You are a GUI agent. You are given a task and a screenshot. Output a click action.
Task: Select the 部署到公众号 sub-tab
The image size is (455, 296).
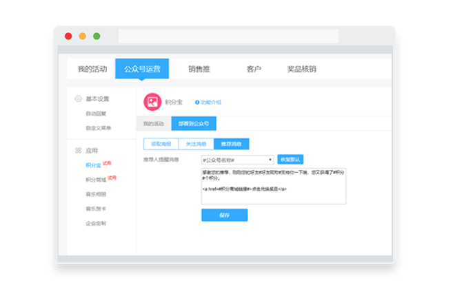[x=194, y=124]
